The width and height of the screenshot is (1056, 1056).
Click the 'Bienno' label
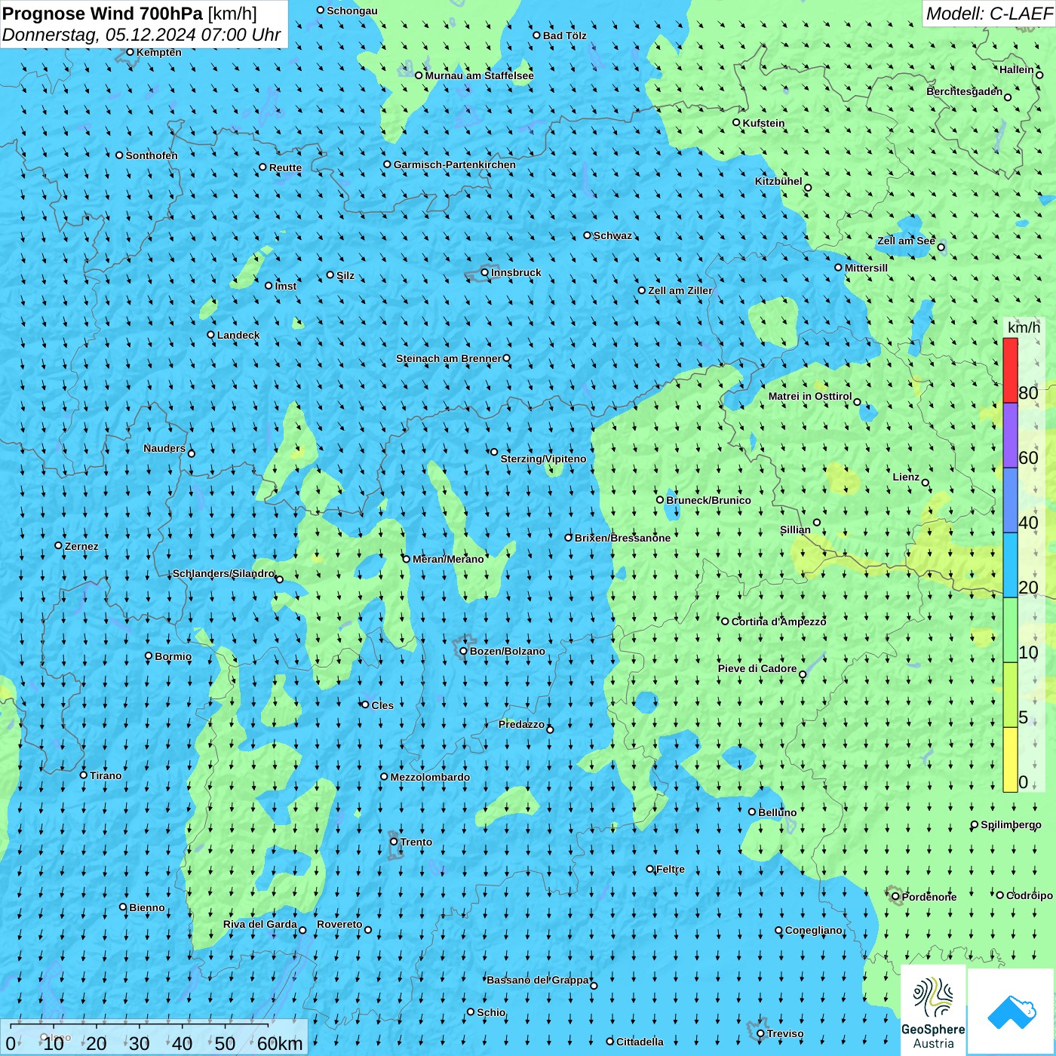pos(147,907)
